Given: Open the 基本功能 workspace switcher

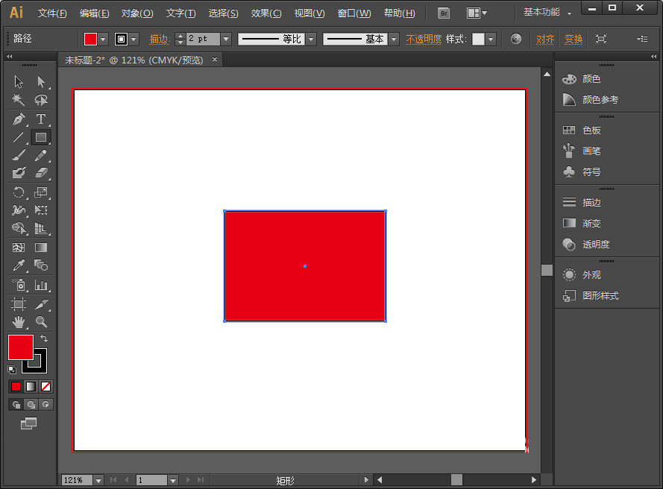Looking at the screenshot, I should [547, 12].
